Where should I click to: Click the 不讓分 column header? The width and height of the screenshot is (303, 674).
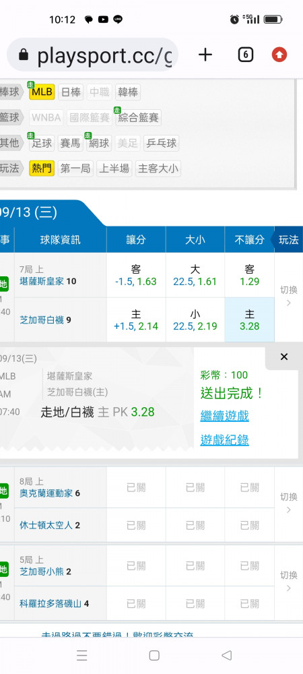[249, 240]
